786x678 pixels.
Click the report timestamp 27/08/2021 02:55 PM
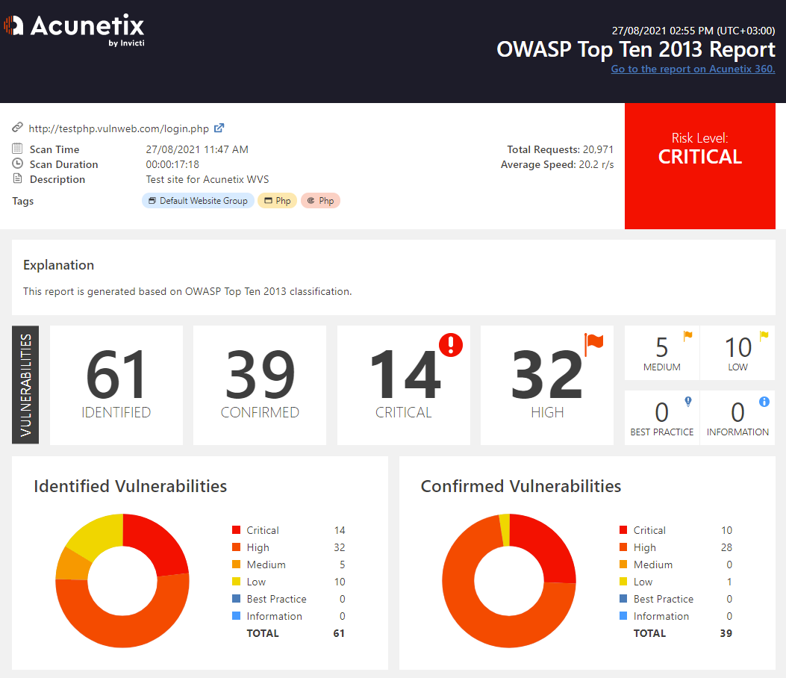pos(693,31)
